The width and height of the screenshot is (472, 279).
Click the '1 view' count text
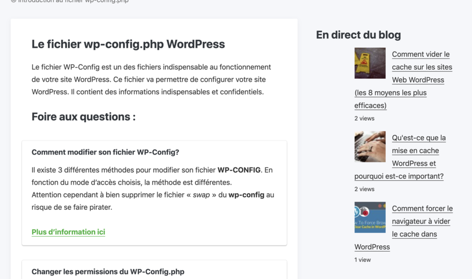click(x=363, y=260)
